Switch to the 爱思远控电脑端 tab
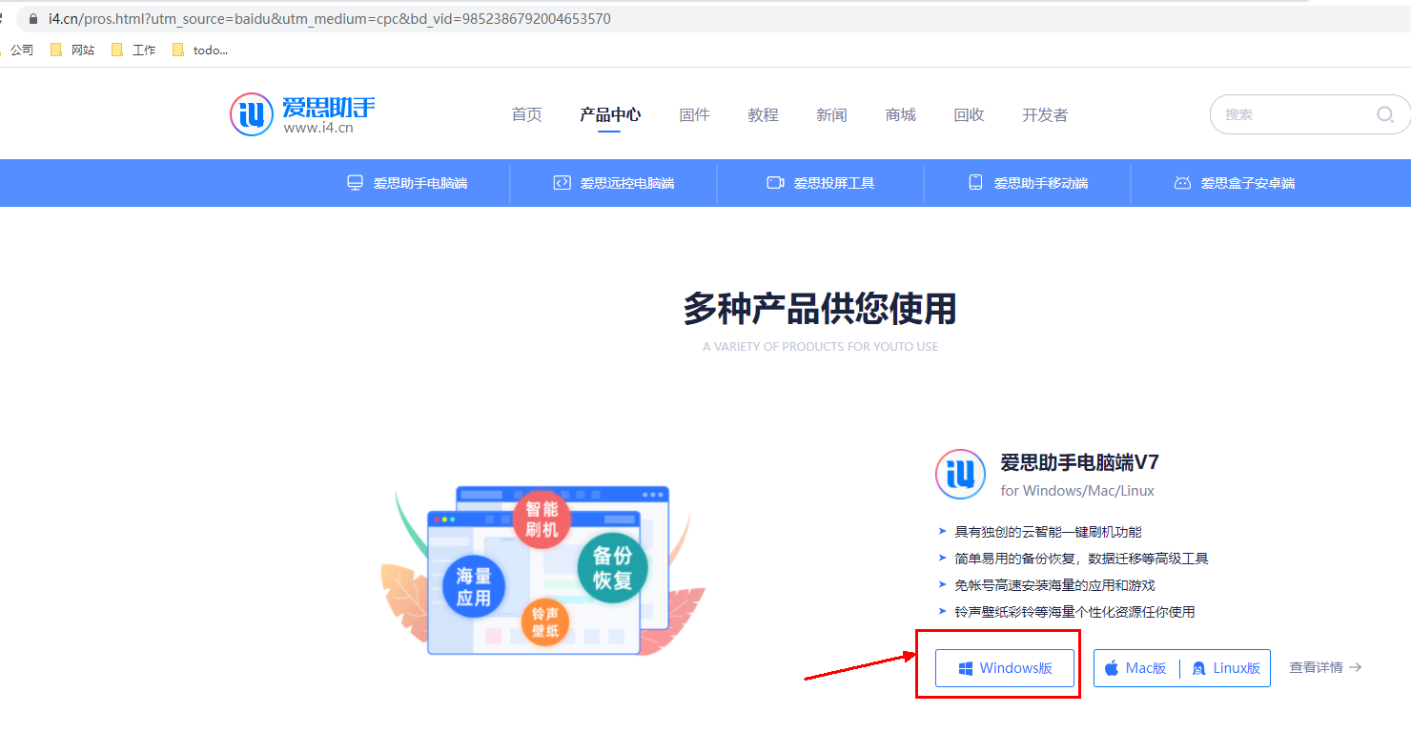The width and height of the screenshot is (1411, 753). tap(614, 183)
